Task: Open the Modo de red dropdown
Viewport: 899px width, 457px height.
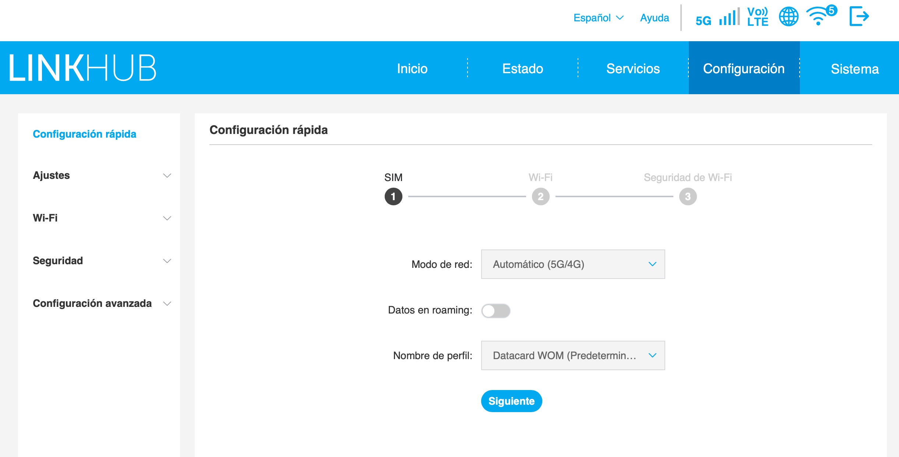Action: click(x=573, y=264)
